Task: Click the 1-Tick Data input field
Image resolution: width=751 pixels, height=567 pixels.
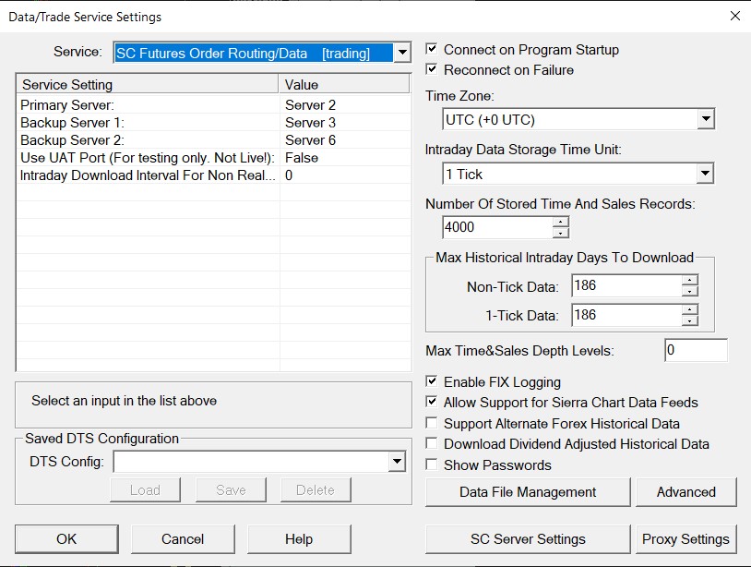Action: pos(626,315)
